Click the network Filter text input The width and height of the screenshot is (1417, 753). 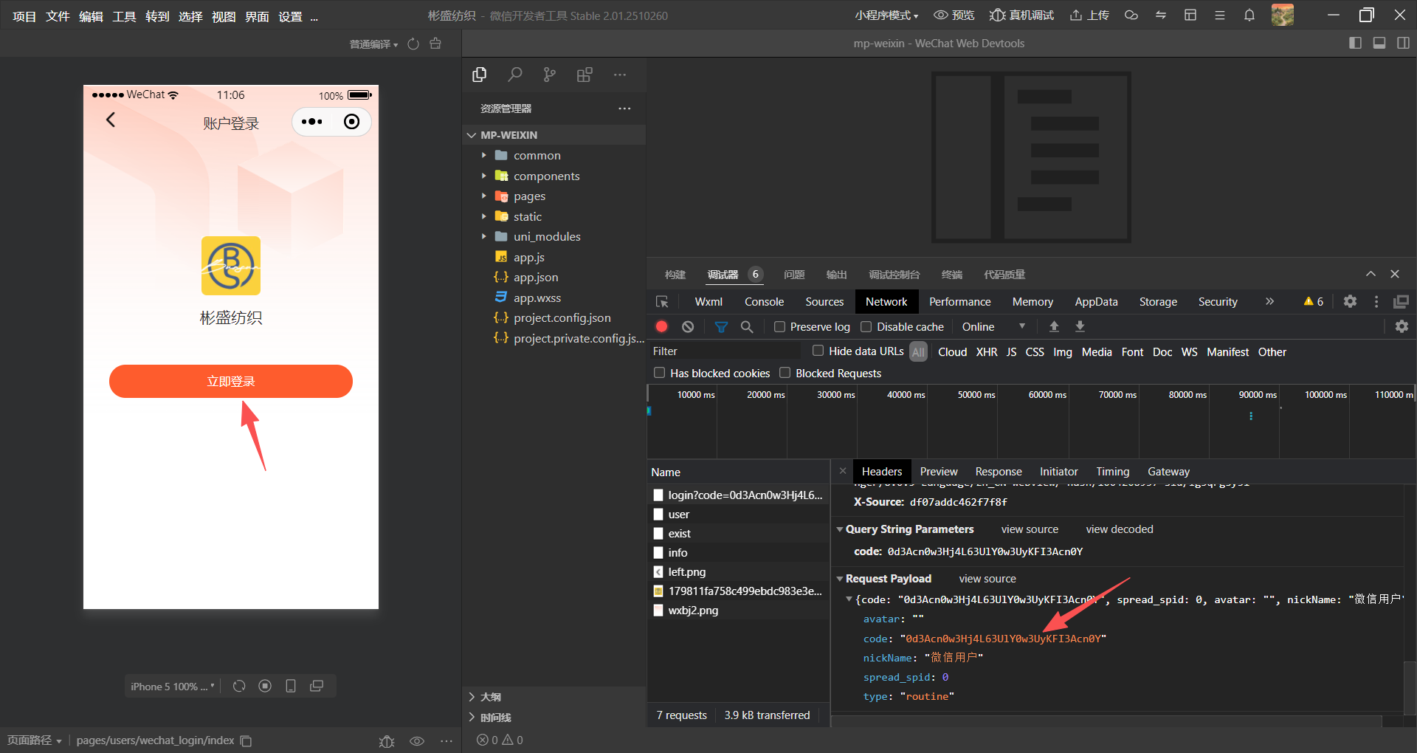click(x=725, y=351)
